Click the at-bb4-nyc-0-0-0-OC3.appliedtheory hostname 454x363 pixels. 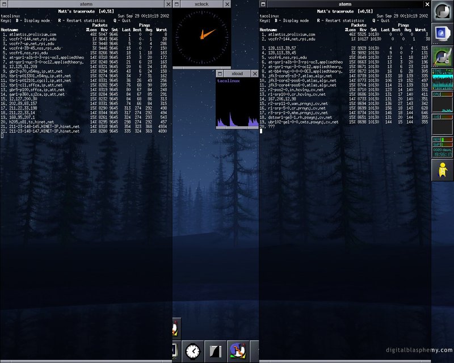[x=305, y=71]
